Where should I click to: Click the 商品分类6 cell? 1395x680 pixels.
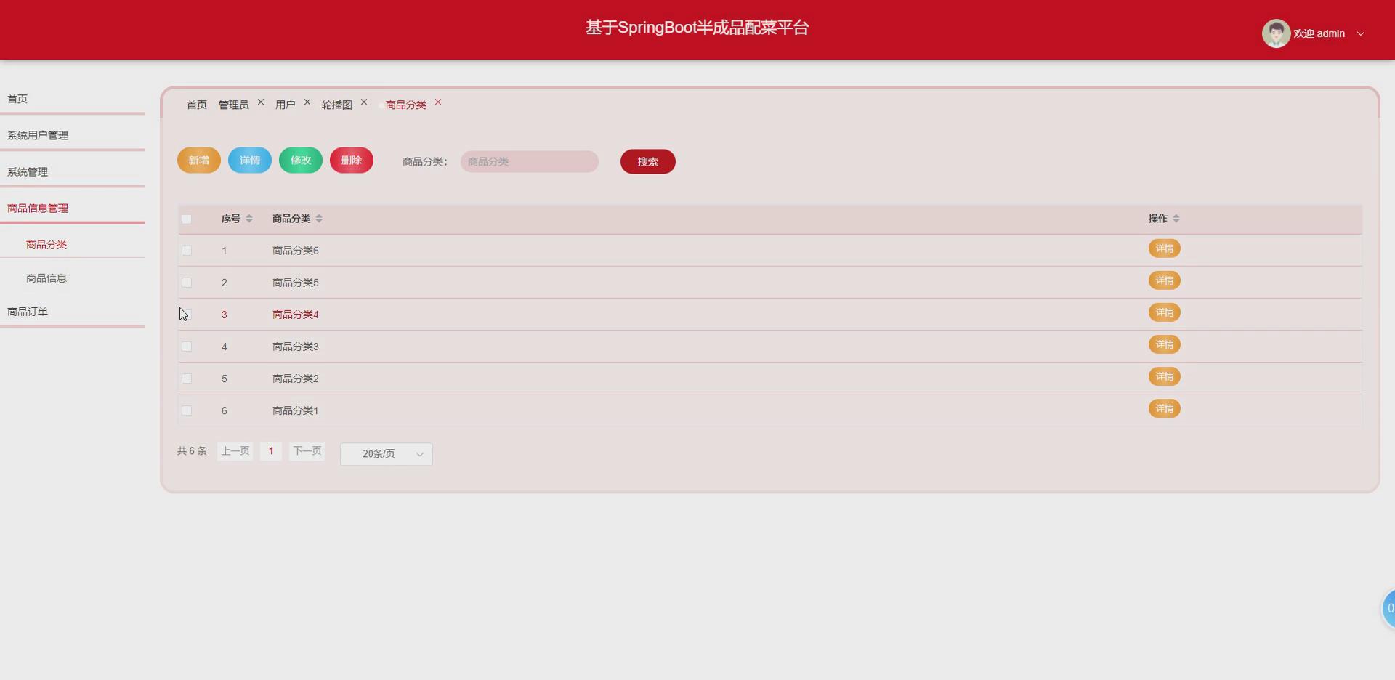click(x=296, y=251)
